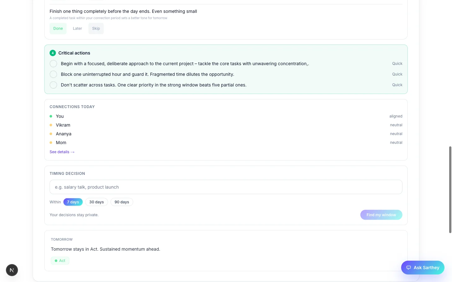Open the Ask Sarthey chat bubble icon

tap(409, 268)
